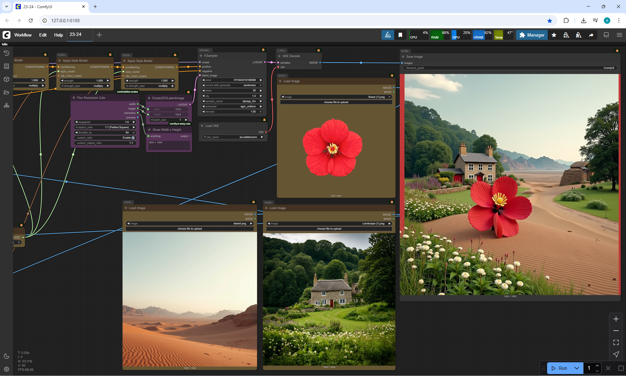Collapse the KSampler node via its dot
626x376 pixels.
pos(201,56)
